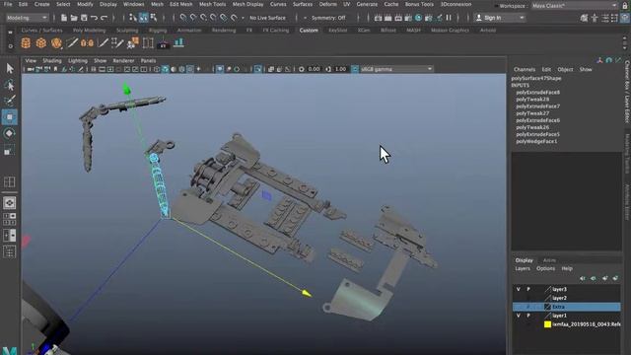Toggle visibility V of layer3
This screenshot has width=631, height=355.
[x=519, y=289]
